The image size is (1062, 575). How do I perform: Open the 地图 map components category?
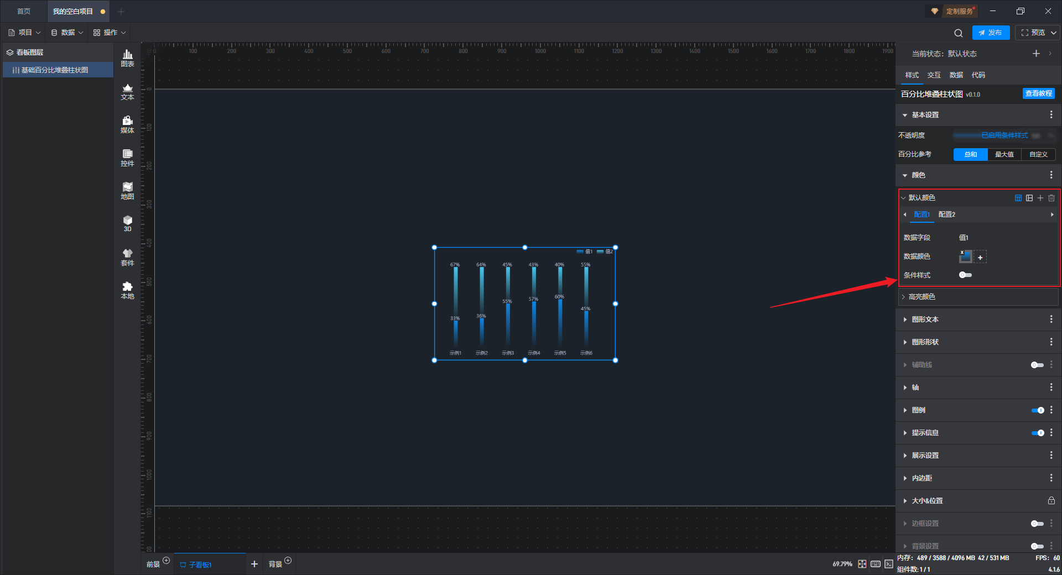pos(127,191)
